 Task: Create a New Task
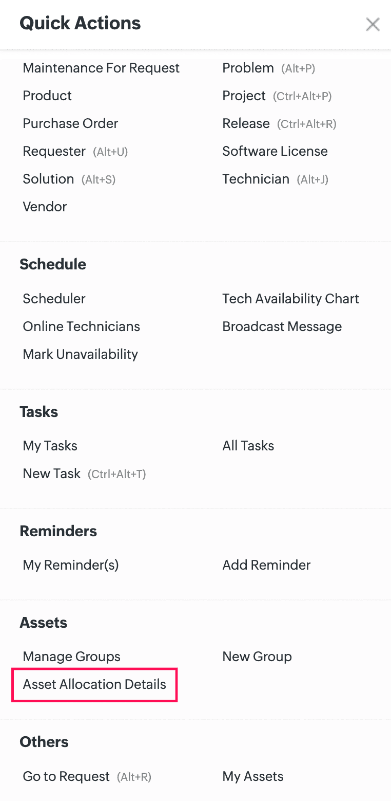(52, 474)
